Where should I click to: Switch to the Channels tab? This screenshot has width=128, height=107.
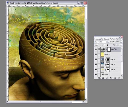(x=106, y=39)
